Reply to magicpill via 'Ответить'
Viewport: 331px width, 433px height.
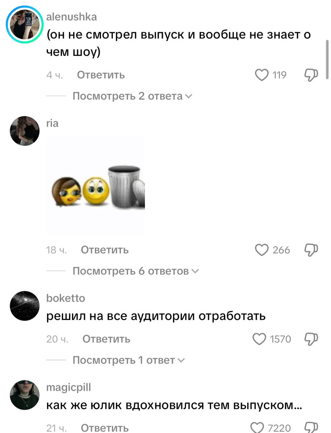pyautogui.click(x=105, y=428)
